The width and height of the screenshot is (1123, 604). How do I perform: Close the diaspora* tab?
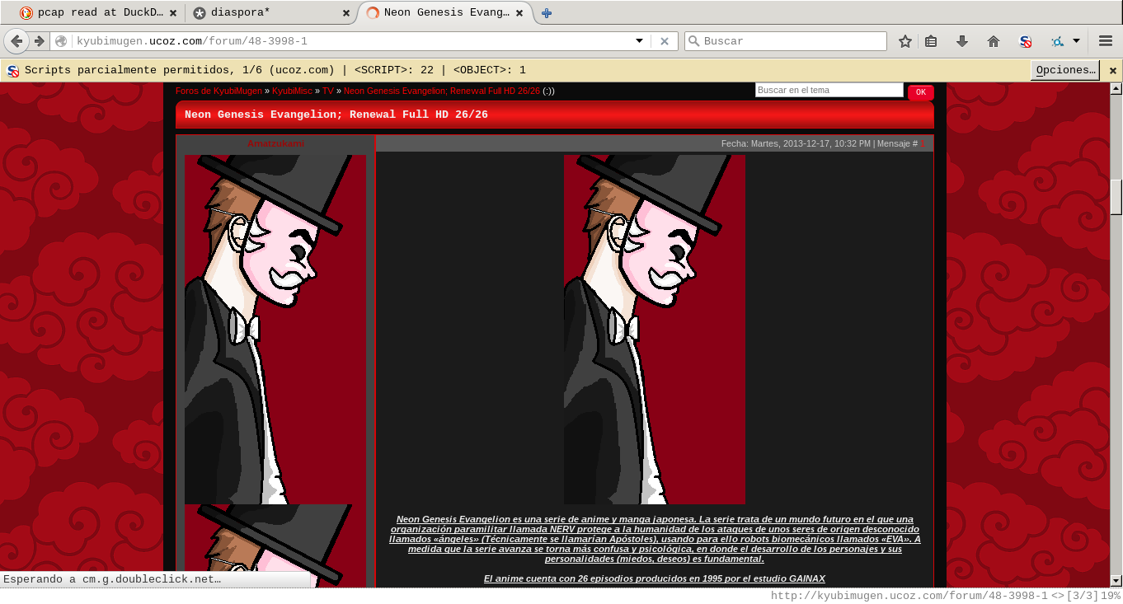pyautogui.click(x=346, y=13)
